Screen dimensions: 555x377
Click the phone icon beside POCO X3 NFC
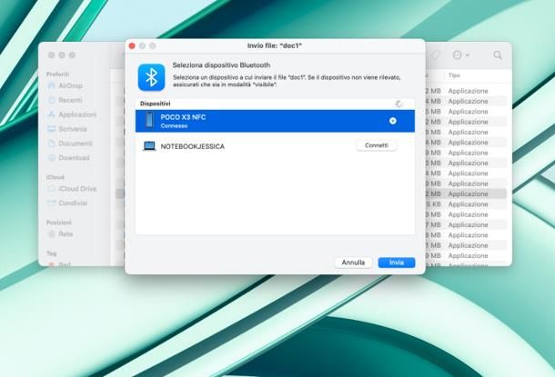(149, 120)
